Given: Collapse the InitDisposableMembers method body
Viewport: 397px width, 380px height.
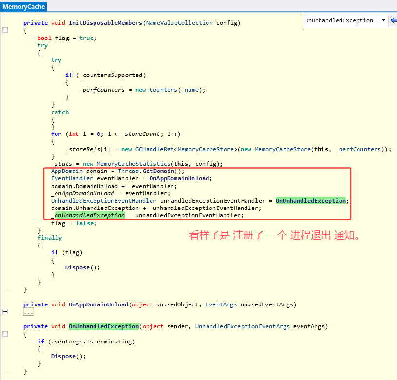Looking at the screenshot, I should 5,30.
